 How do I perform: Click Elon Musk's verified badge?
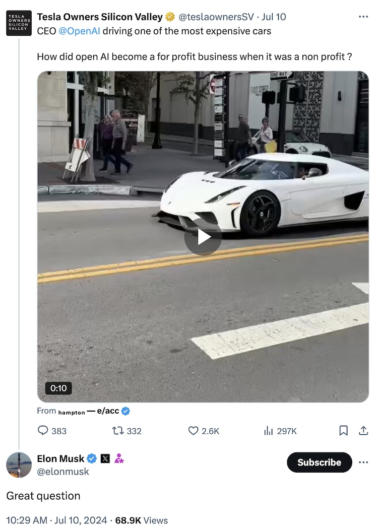pyautogui.click(x=92, y=458)
